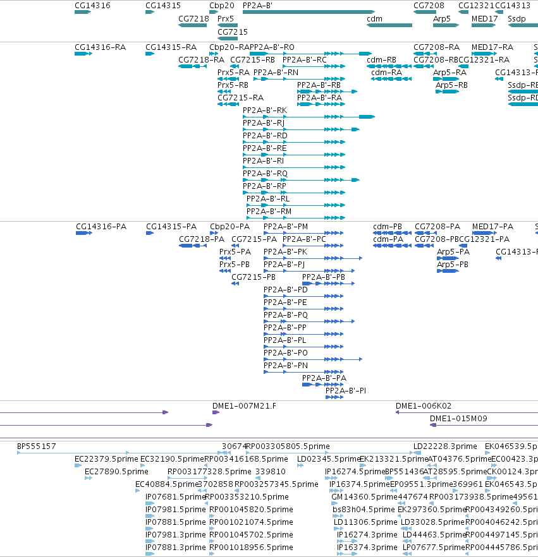Open the PP2A-B'-PD protein label
This screenshot has width=538, height=557.
coord(286,290)
